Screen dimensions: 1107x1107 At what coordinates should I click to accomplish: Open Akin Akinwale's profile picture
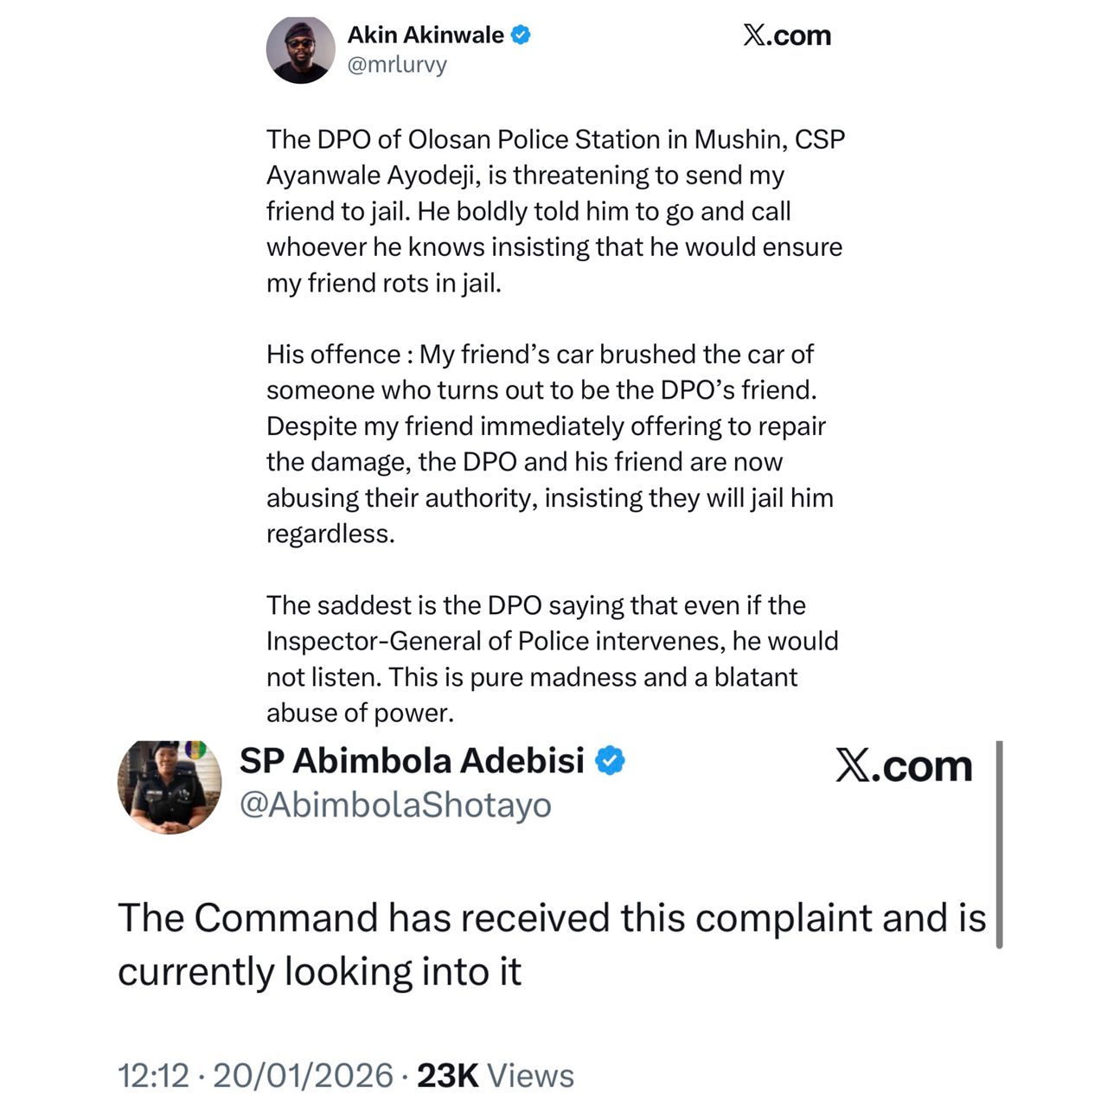pos(300,50)
